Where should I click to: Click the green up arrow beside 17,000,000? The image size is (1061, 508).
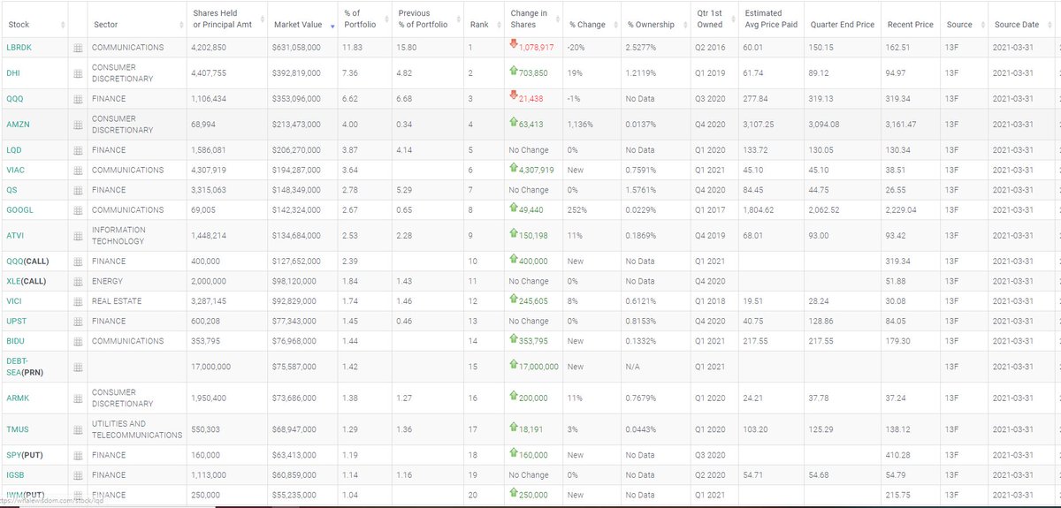[514, 364]
